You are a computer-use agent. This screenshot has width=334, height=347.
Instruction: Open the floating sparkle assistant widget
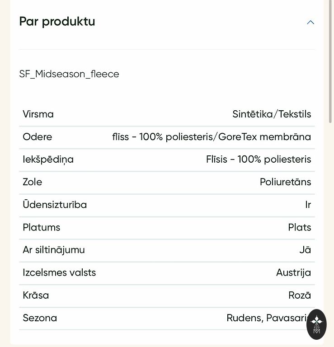(316, 324)
